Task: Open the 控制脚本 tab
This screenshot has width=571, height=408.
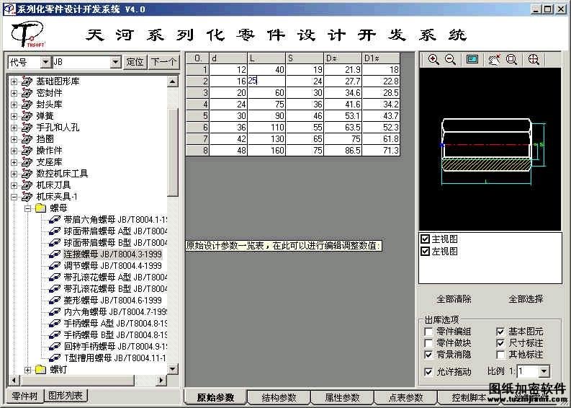Action: coord(469,397)
